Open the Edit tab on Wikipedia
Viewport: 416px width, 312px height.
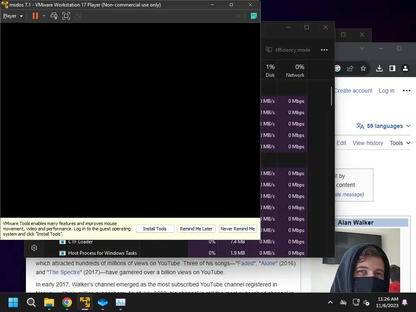click(341, 143)
